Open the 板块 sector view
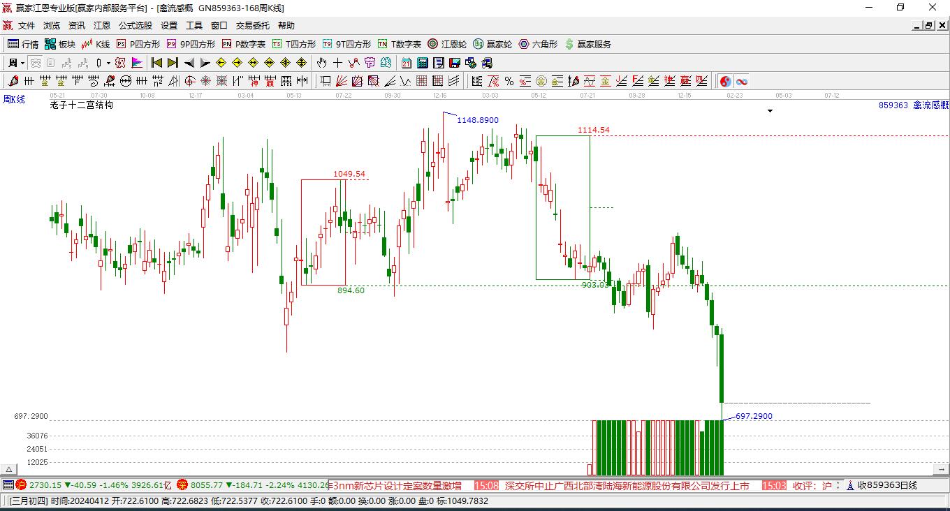This screenshot has width=950, height=511. click(x=60, y=44)
